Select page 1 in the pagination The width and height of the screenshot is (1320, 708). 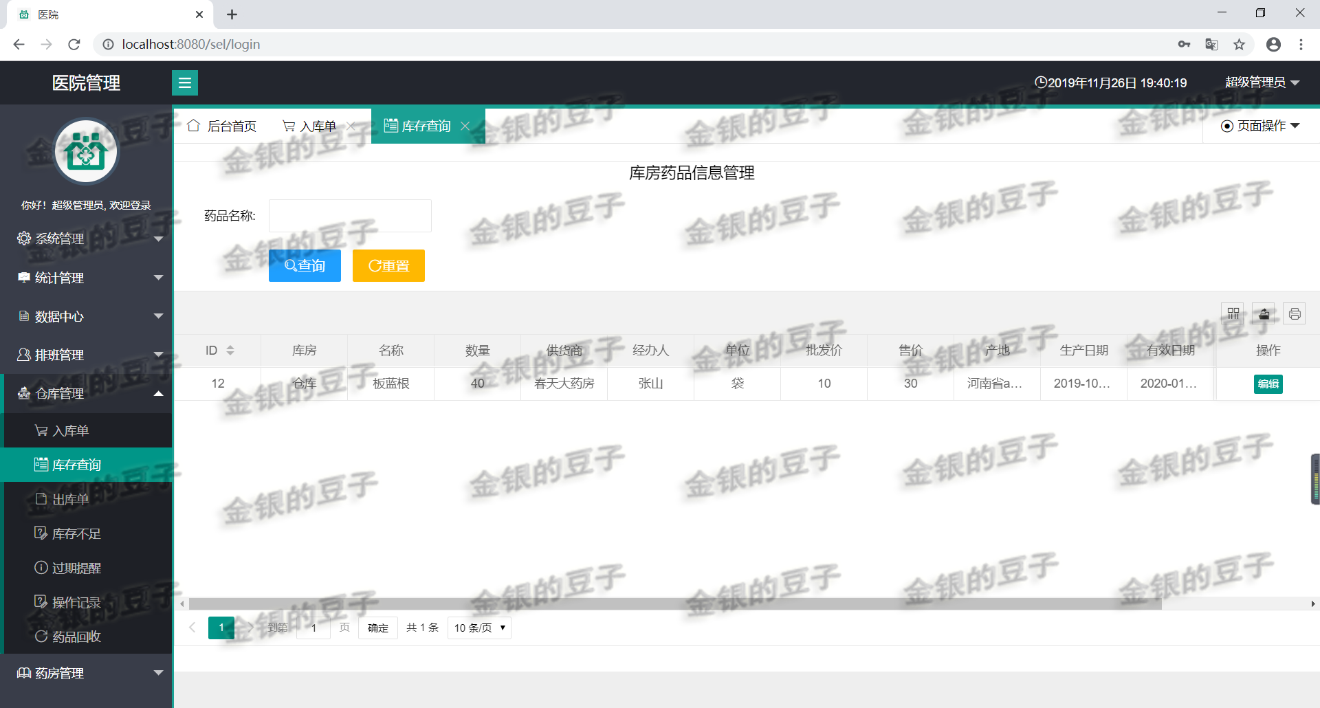221,628
